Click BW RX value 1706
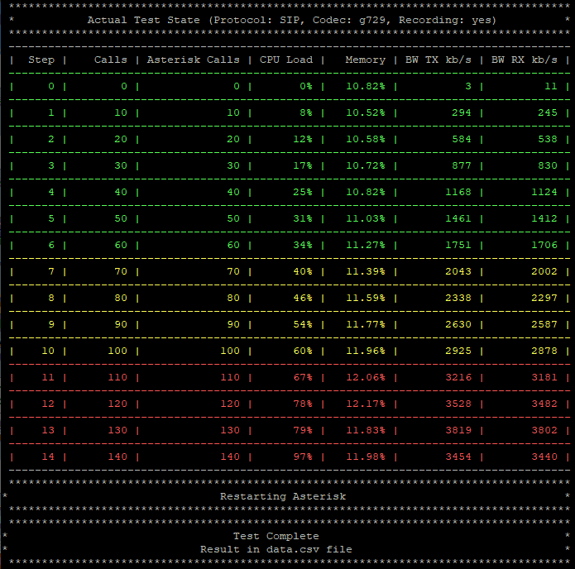The width and height of the screenshot is (575, 569). (544, 245)
